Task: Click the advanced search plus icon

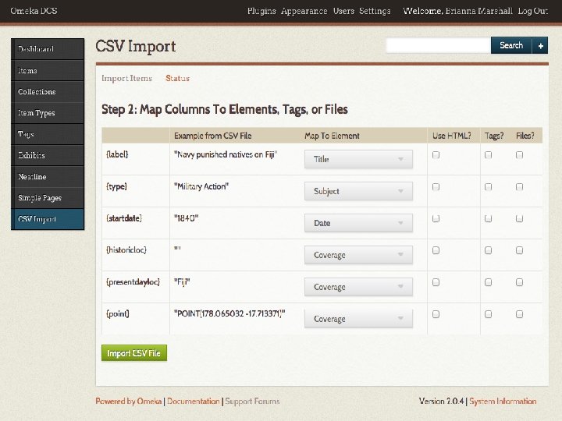Action: point(540,45)
